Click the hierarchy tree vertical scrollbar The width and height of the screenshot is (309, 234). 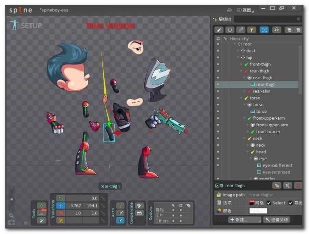(x=300, y=70)
